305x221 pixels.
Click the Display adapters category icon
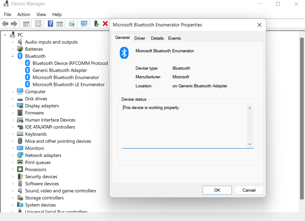click(x=20, y=106)
